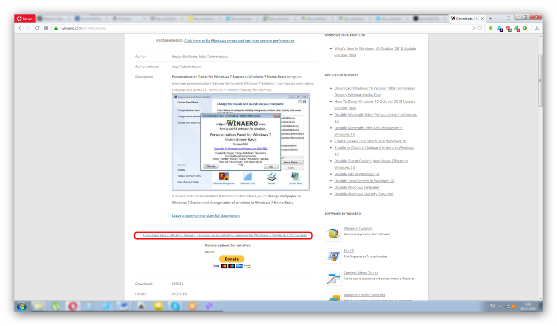Click the green padlock security icon
The image size is (557, 326).
click(x=56, y=28)
